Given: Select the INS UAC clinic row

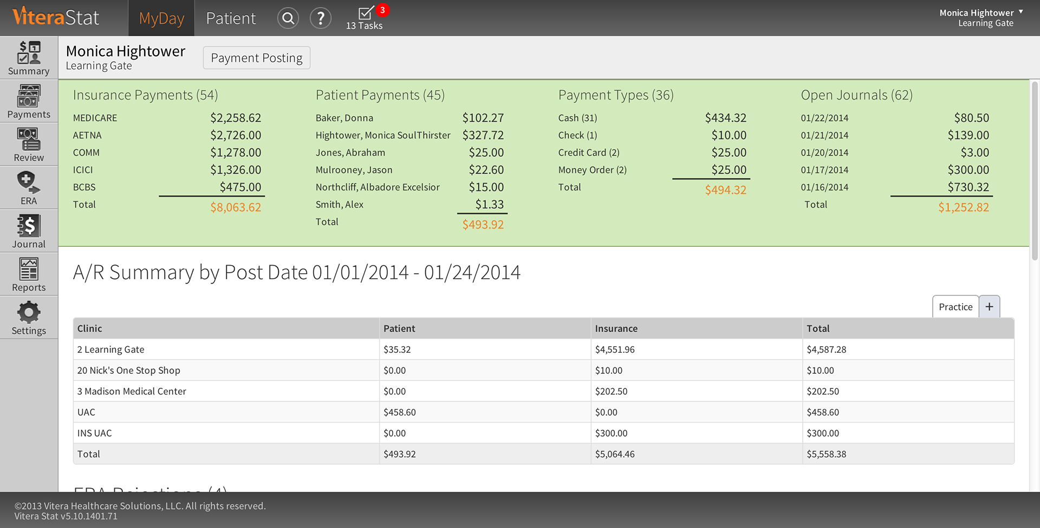Looking at the screenshot, I should (544, 433).
